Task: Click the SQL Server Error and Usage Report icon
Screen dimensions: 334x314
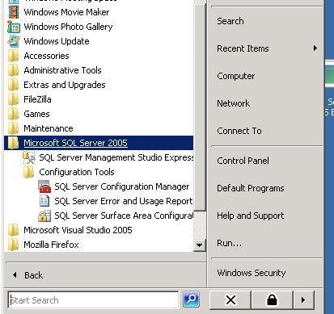Action: [x=44, y=201]
